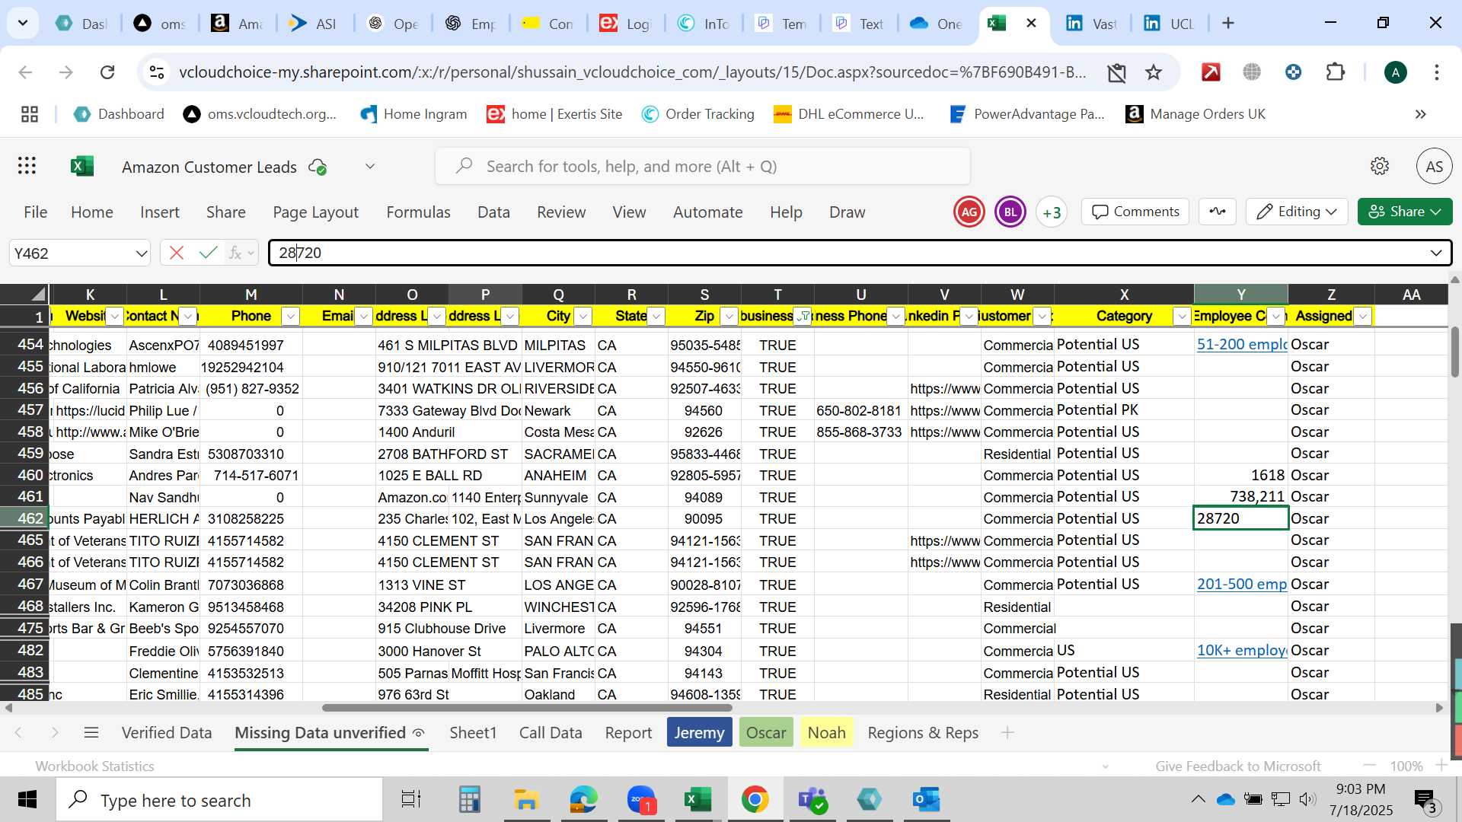The height and width of the screenshot is (822, 1462).
Task: Switch to the Call Data sheet
Action: [551, 733]
